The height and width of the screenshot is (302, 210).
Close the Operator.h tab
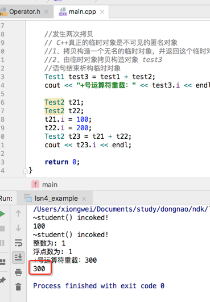pyautogui.click(x=47, y=12)
